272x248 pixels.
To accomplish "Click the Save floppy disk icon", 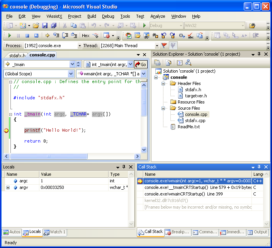I will pos(45,25).
